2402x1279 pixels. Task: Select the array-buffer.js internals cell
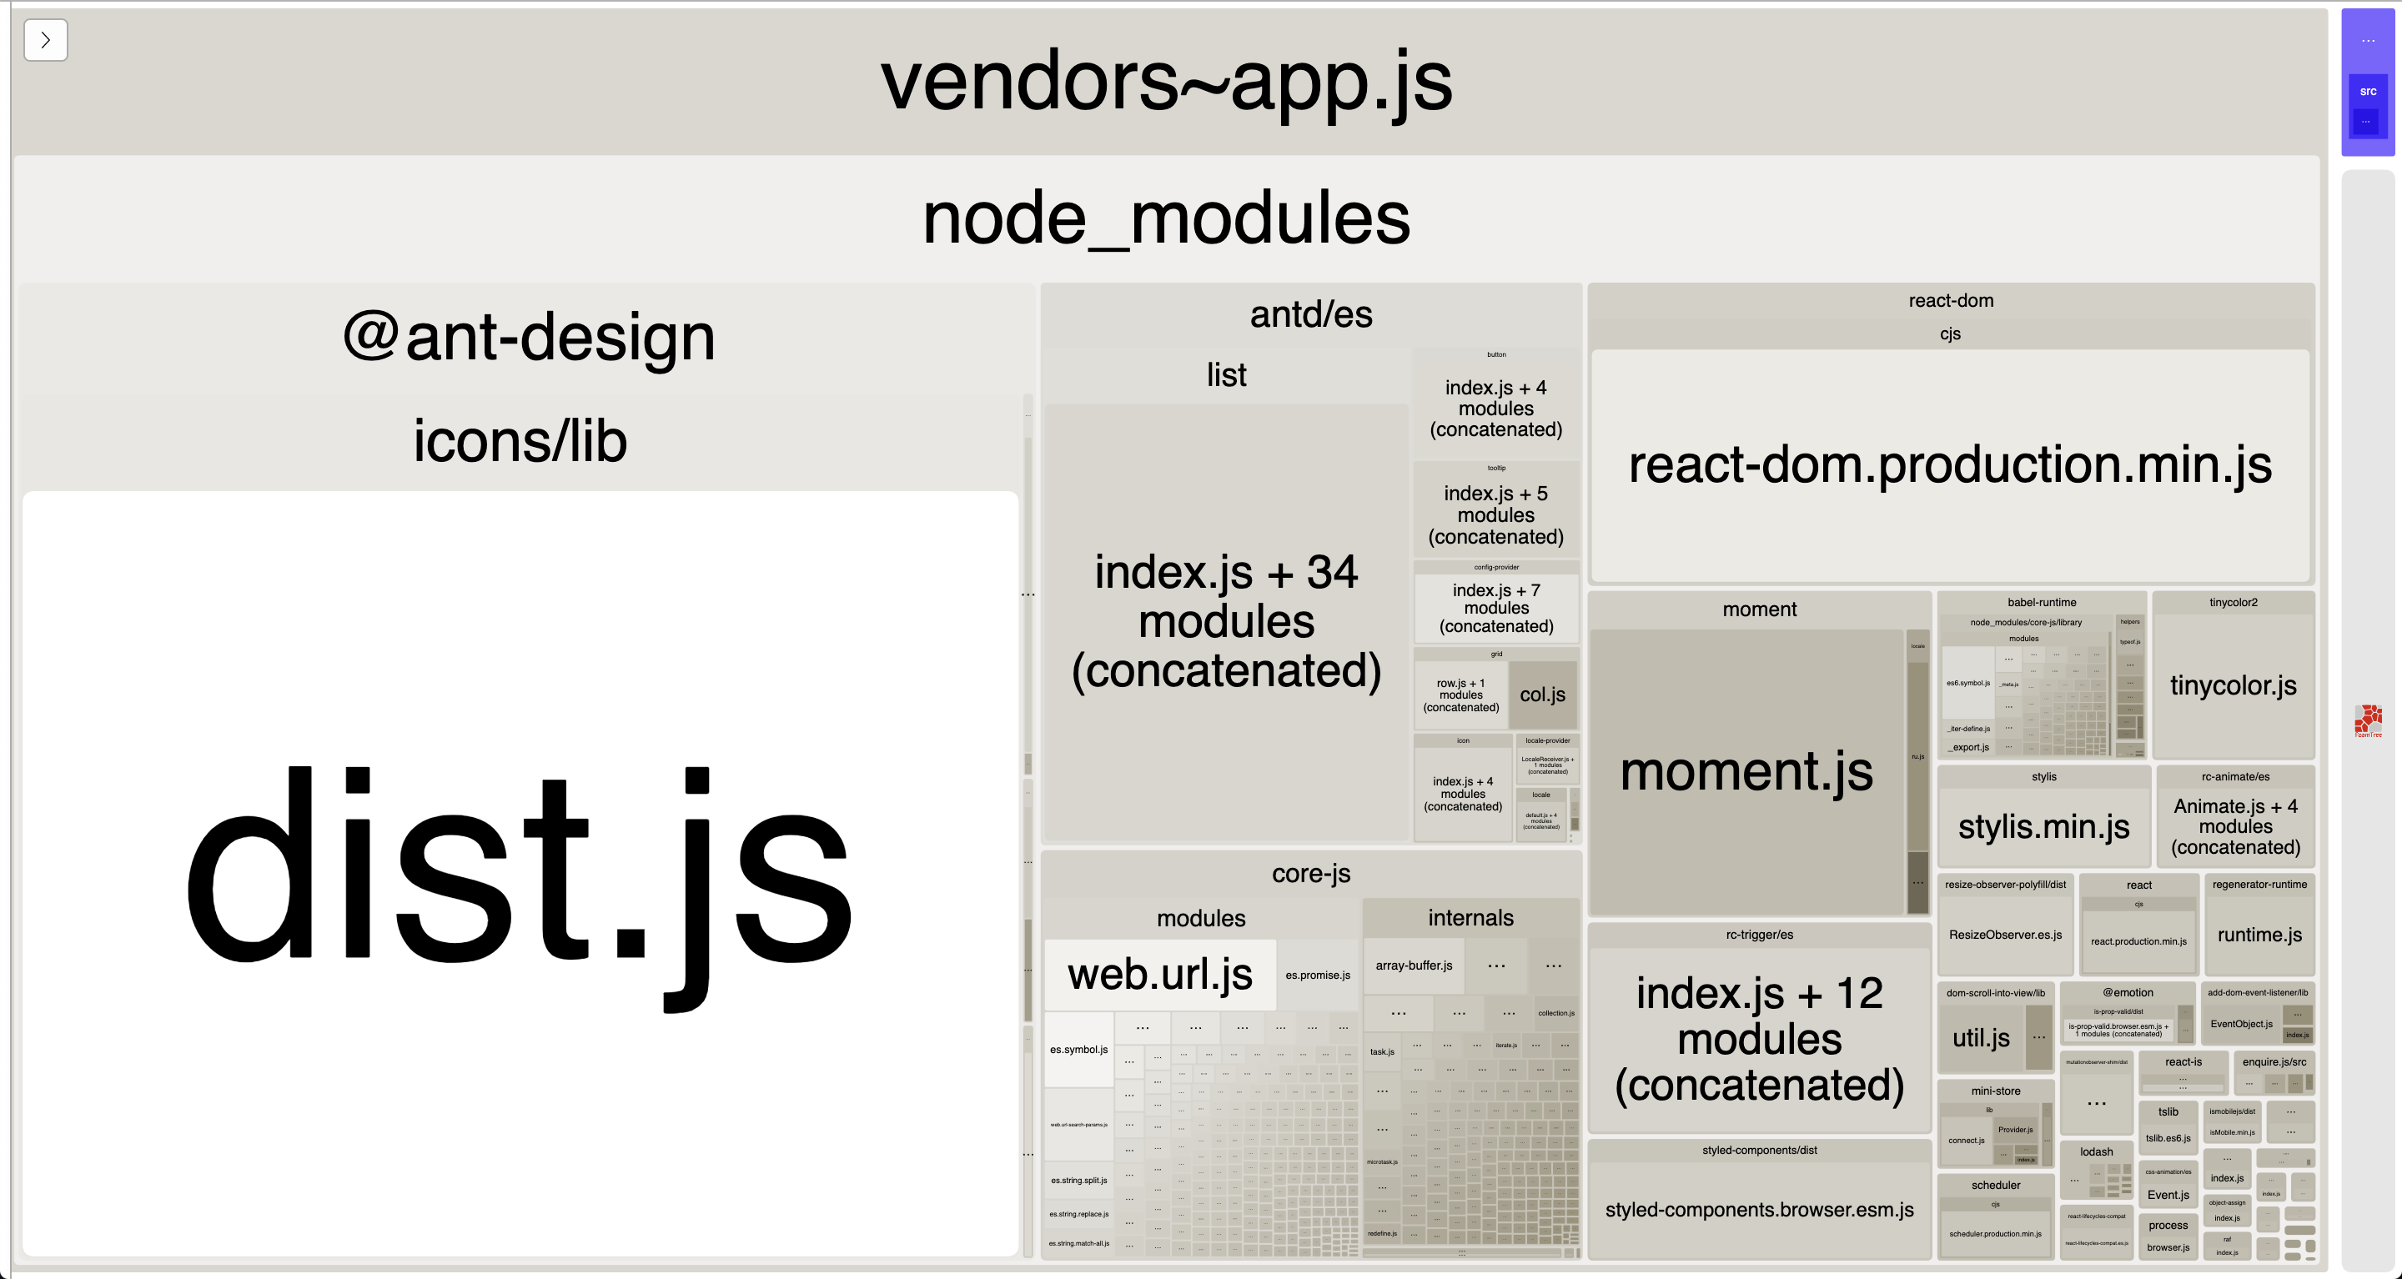[x=1413, y=966]
